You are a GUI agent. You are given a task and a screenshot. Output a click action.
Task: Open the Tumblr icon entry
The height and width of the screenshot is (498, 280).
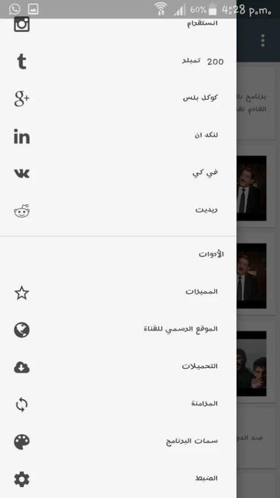[x=22, y=62]
